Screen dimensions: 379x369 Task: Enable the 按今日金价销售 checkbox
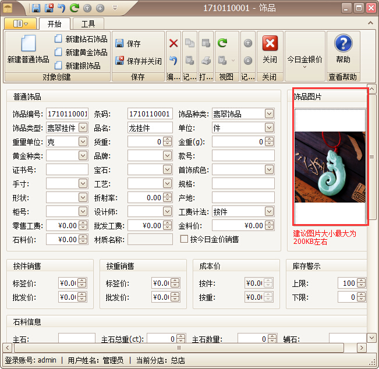click(x=185, y=239)
